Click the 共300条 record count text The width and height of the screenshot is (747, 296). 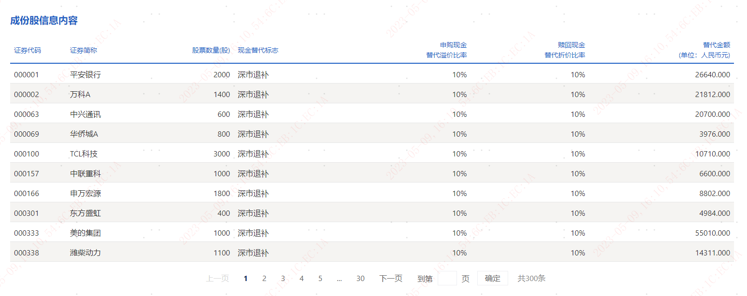click(532, 279)
